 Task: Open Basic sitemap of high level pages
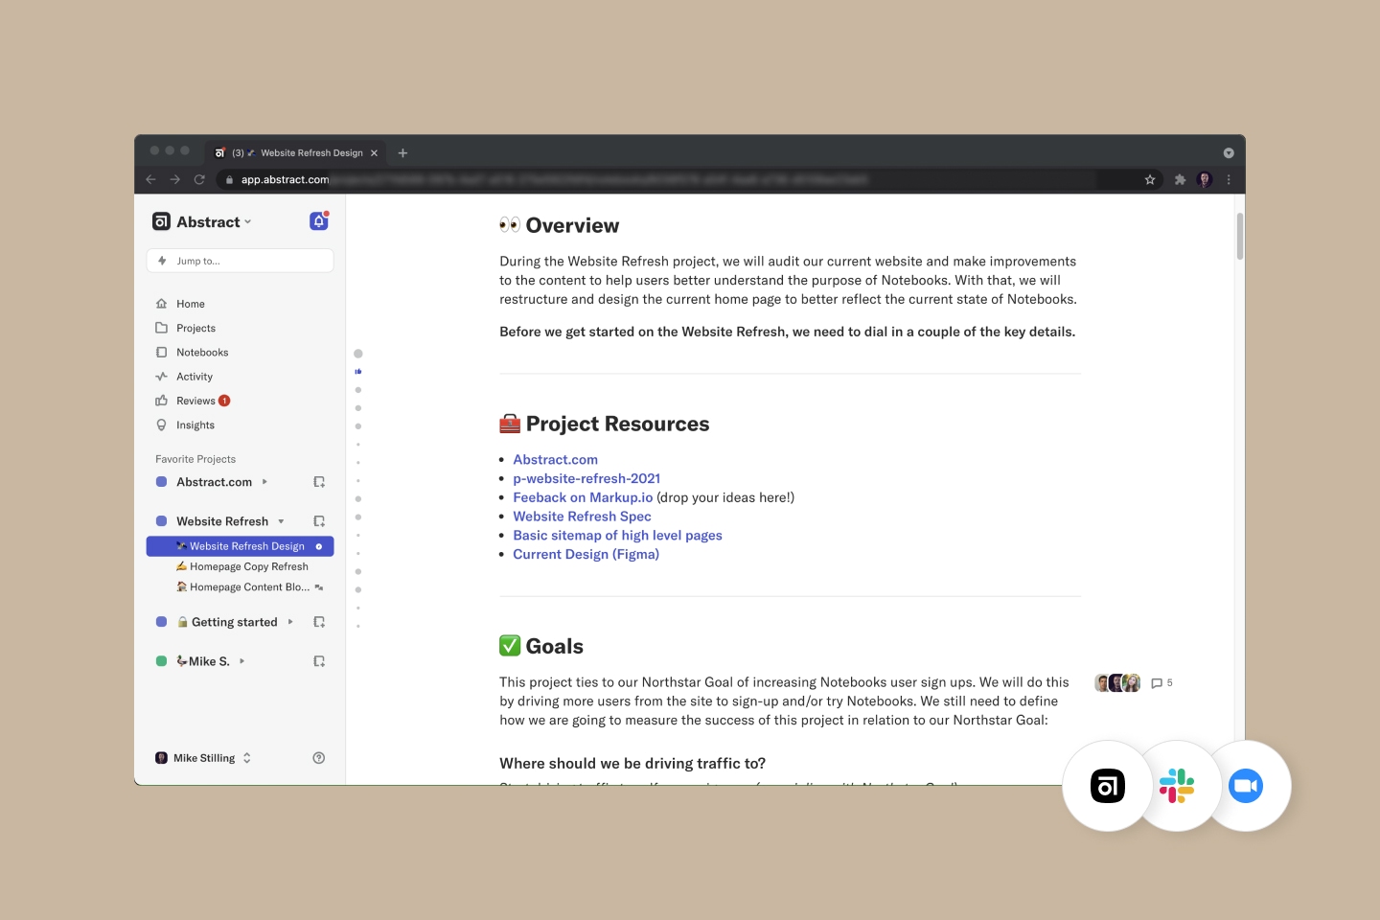point(617,536)
